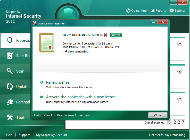
Task: Click the green arrow beside Activate the application
Action: pos(42,97)
